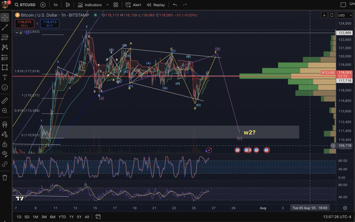
Task: Open the forecasting and measurement tools
Action: coord(5,57)
